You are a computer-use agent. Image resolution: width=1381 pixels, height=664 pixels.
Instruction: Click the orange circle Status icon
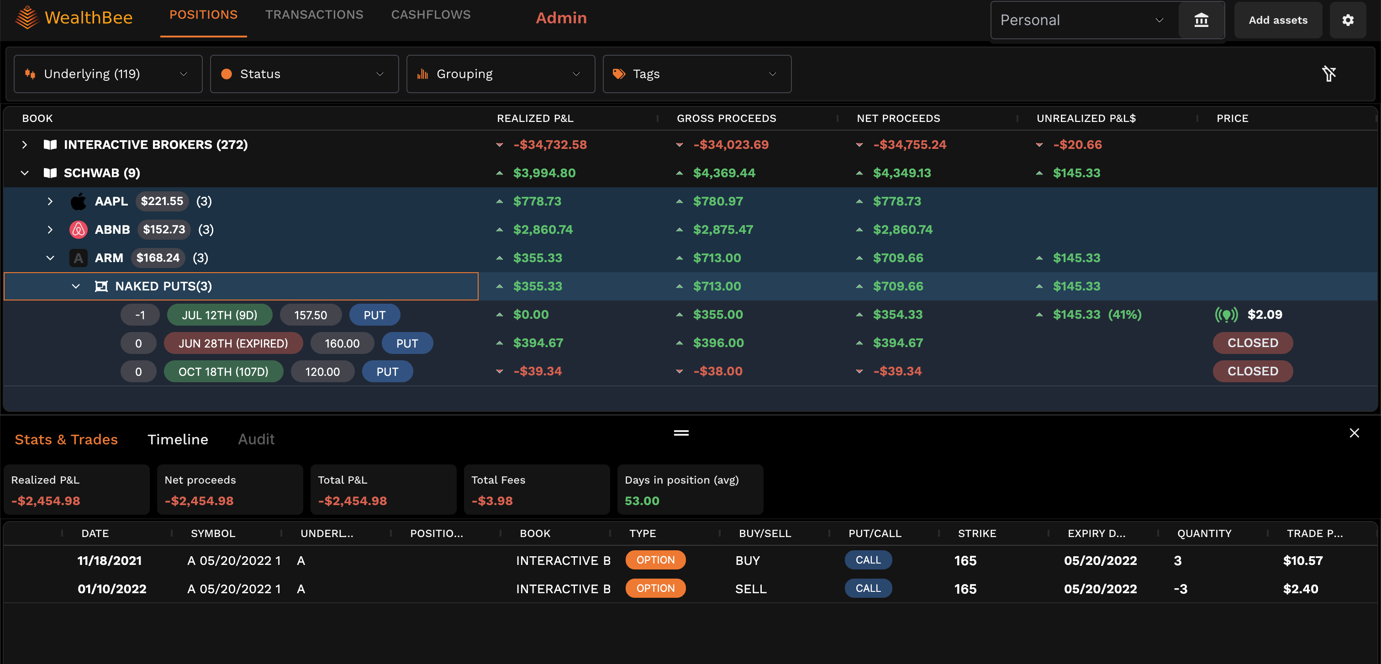226,74
